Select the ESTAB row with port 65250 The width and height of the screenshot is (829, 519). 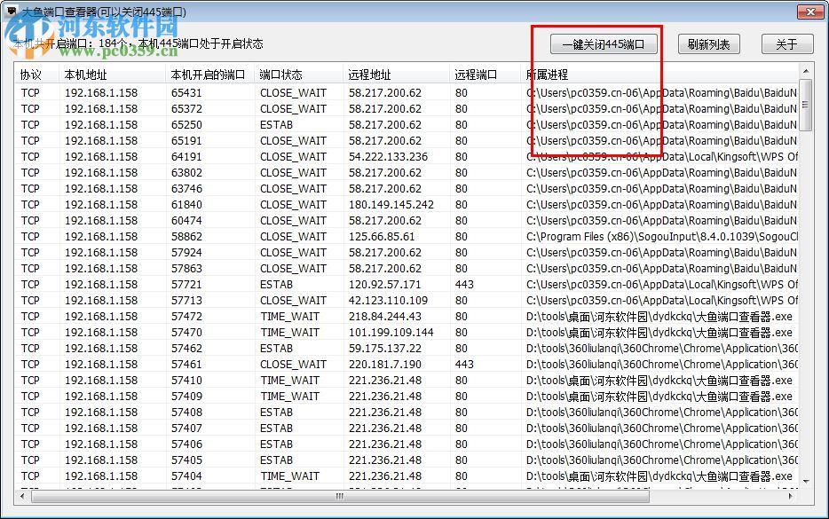click(x=266, y=124)
